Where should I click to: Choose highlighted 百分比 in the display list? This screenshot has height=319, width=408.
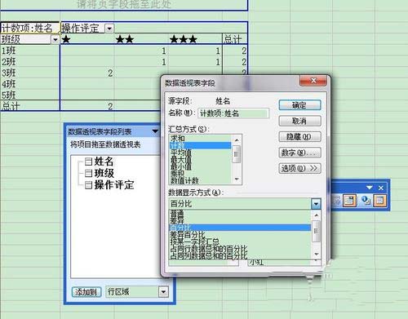pos(240,228)
